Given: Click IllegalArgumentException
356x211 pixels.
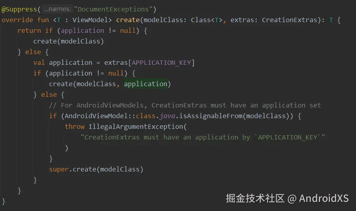Looking at the screenshot, I should (135, 127).
